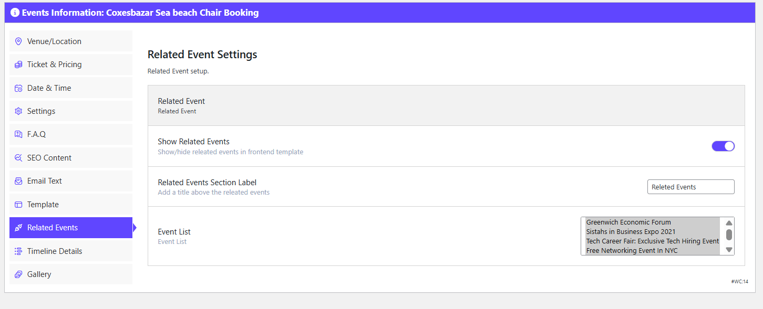The width and height of the screenshot is (763, 309).
Task: Click the Date & Time calendar icon
Action: pyautogui.click(x=18, y=88)
